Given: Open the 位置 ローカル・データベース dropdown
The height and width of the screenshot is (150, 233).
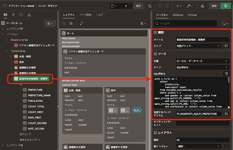Looking at the screenshot, I should (202, 61).
